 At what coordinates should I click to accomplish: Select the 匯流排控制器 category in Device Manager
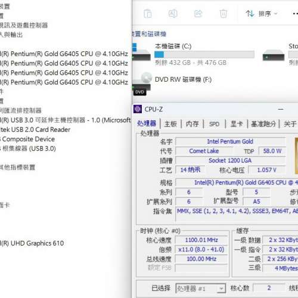pyautogui.click(x=21, y=110)
